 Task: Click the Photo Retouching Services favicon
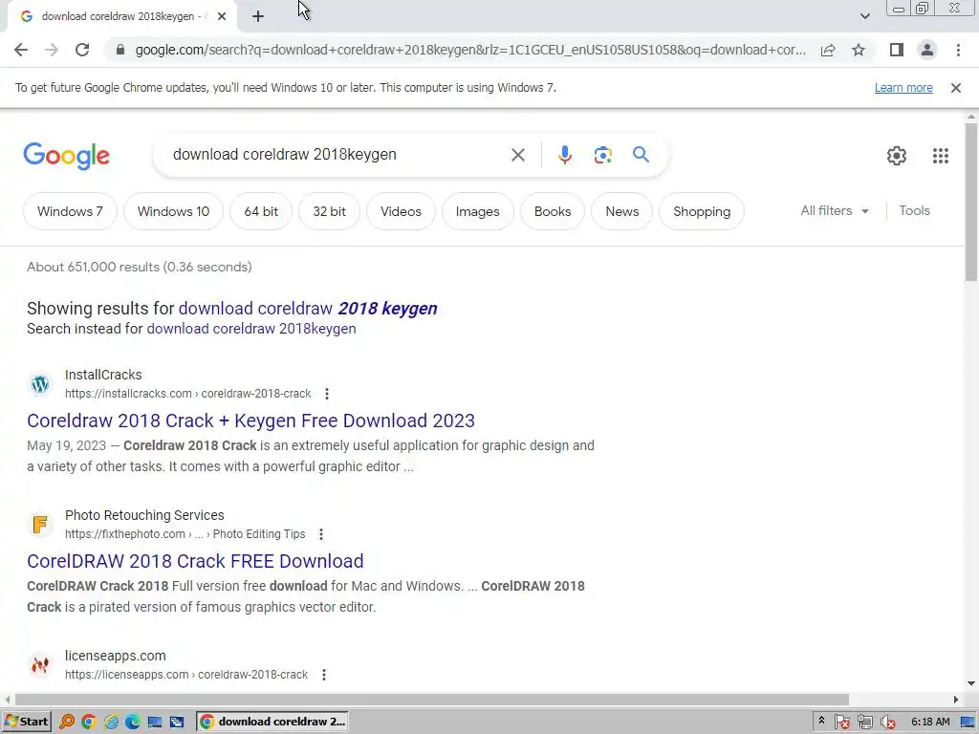pos(40,525)
